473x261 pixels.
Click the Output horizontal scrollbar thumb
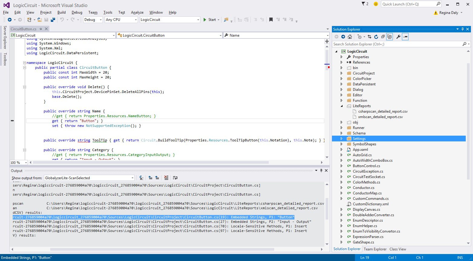[x=162, y=249]
